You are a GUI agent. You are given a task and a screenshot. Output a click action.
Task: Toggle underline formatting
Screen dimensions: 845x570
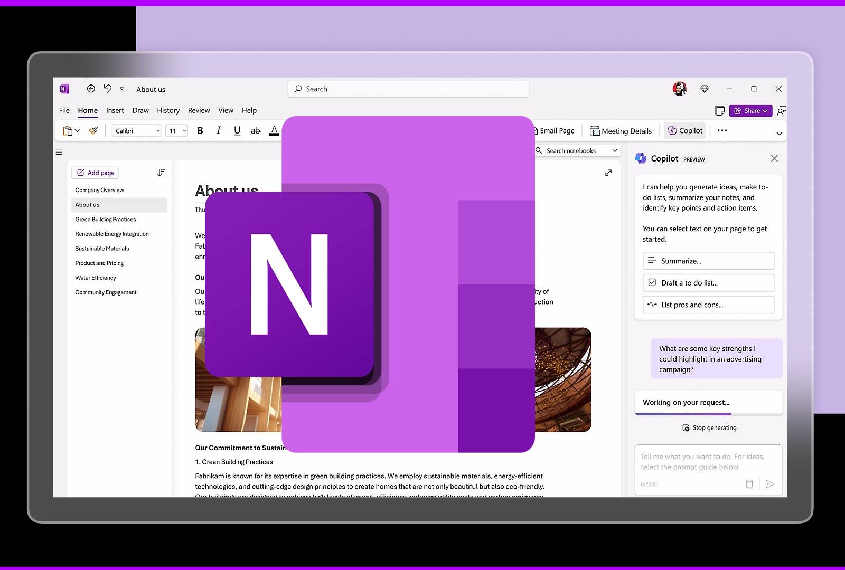237,131
